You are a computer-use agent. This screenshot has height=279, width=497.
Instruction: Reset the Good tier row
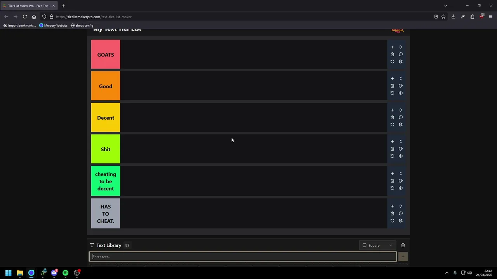[392, 93]
